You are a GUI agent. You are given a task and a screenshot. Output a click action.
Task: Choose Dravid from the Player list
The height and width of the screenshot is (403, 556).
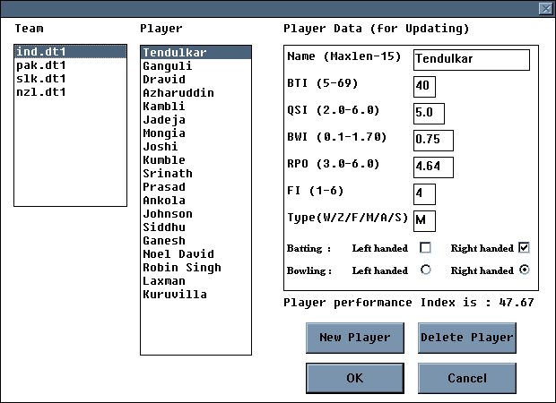coord(164,80)
